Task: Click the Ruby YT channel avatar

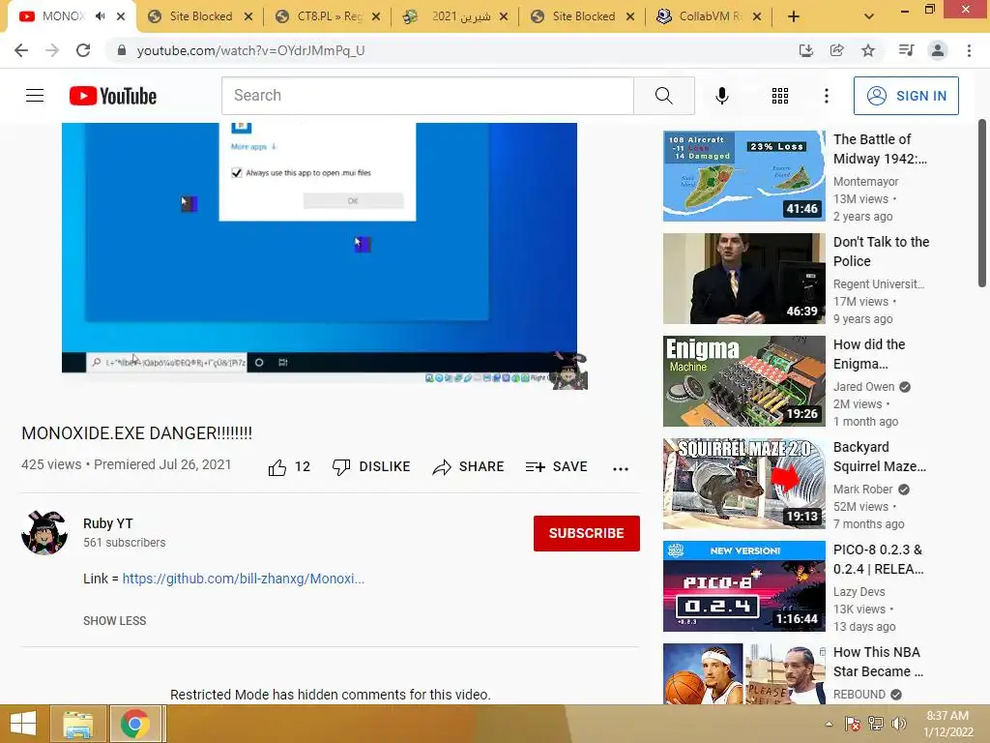Action: (x=44, y=533)
